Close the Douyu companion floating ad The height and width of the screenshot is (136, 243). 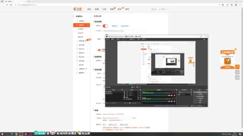(236, 49)
